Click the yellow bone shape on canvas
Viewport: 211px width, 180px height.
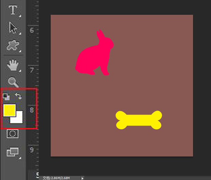139,120
